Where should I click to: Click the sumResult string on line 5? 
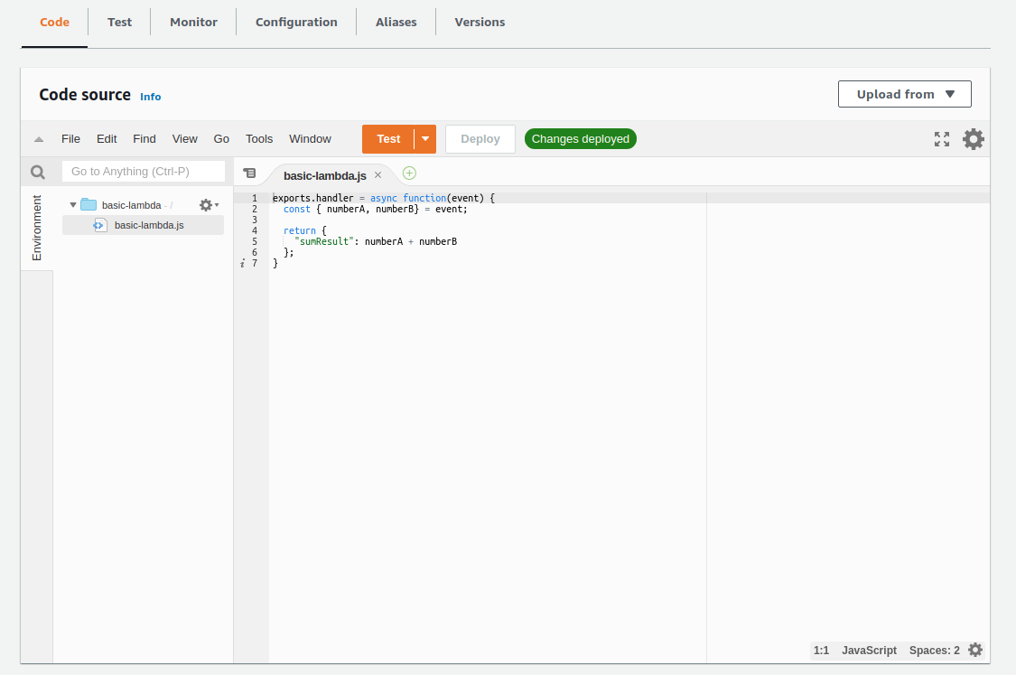pos(324,241)
